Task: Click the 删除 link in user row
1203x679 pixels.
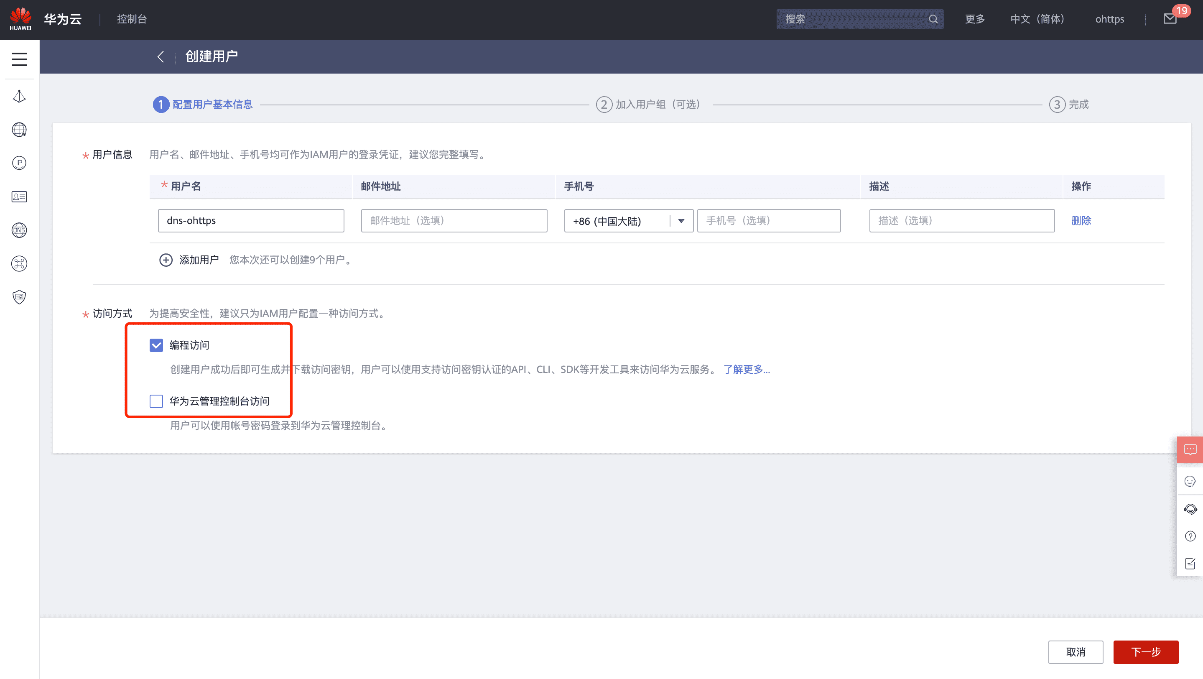Action: pos(1081,220)
